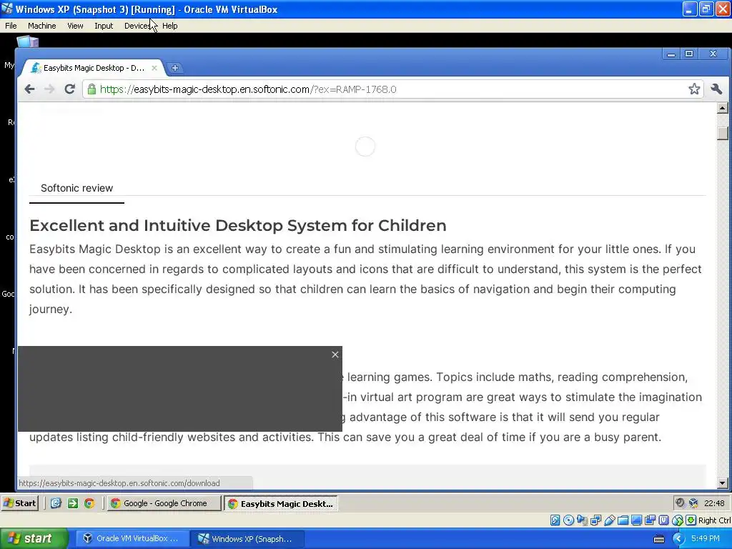This screenshot has width=732, height=549.
Task: Click the guest clock showing 22:48
Action: (x=714, y=503)
